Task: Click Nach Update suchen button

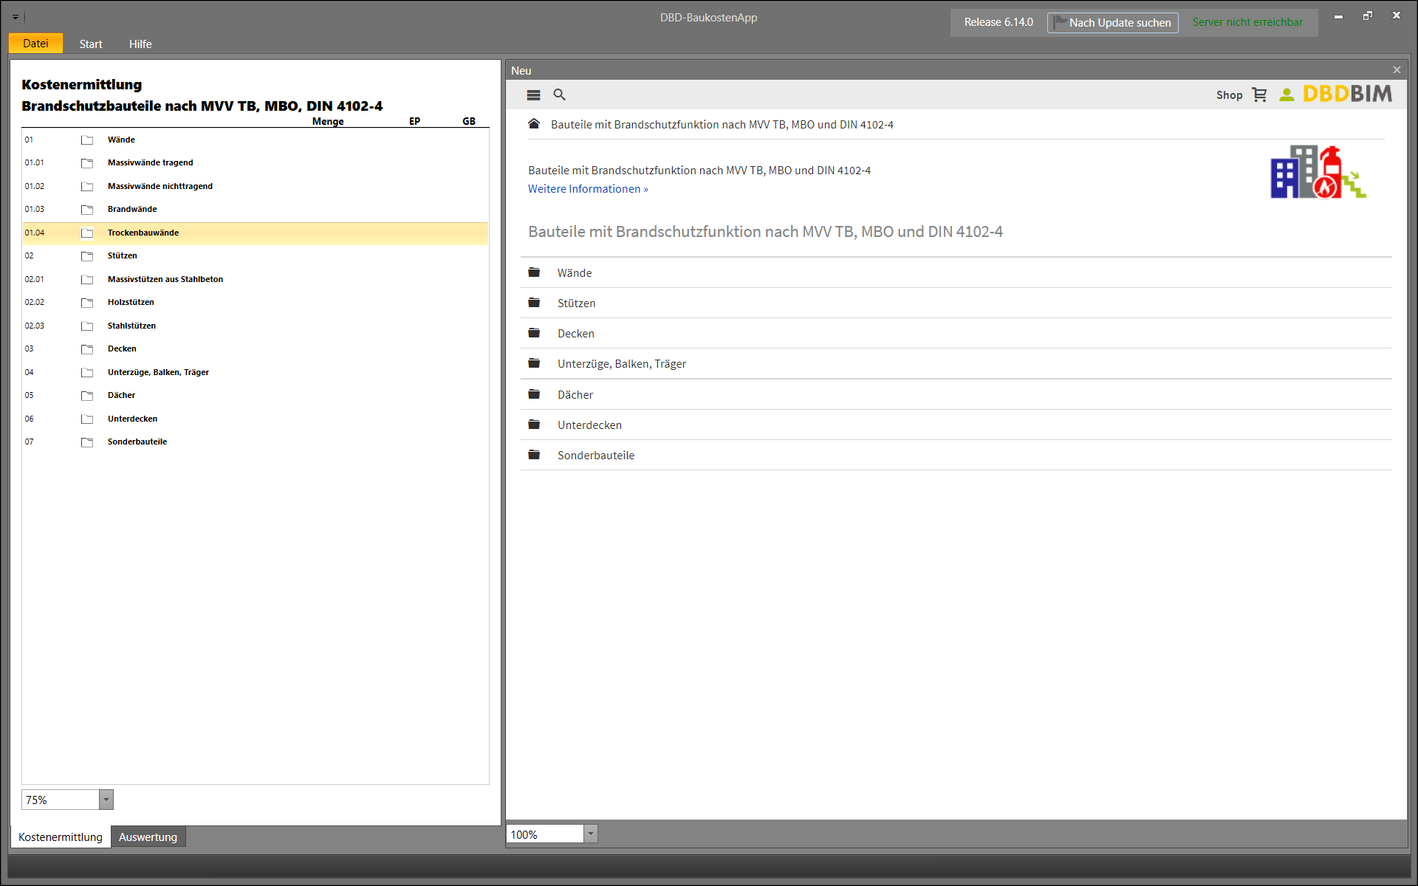Action: tap(1112, 23)
